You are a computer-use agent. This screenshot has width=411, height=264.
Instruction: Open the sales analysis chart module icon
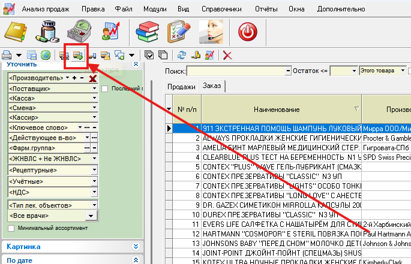pos(111,31)
